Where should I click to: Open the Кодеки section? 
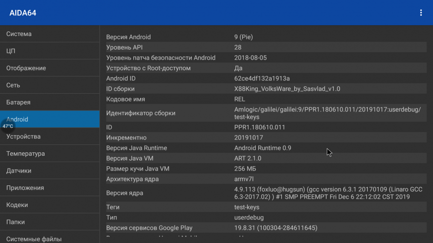click(x=49, y=205)
